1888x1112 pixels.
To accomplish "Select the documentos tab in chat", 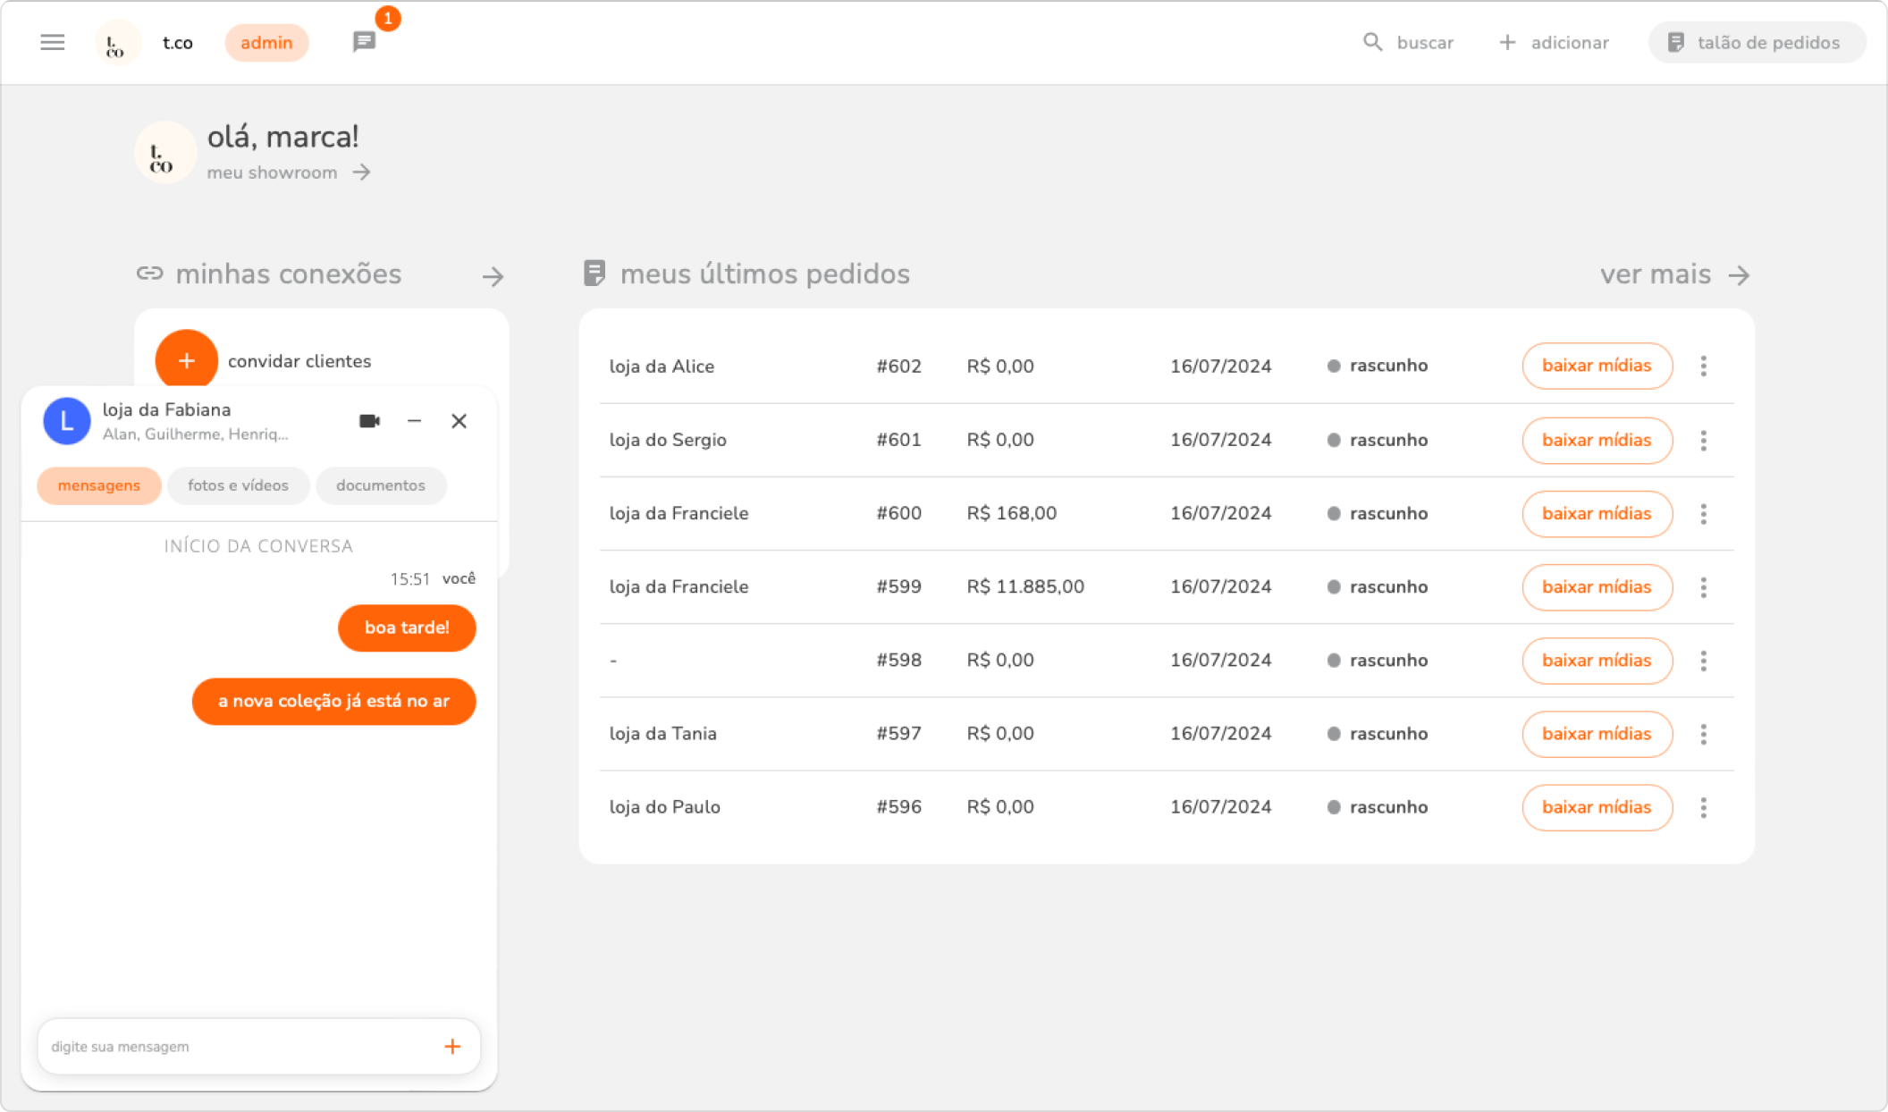I will click(x=380, y=485).
